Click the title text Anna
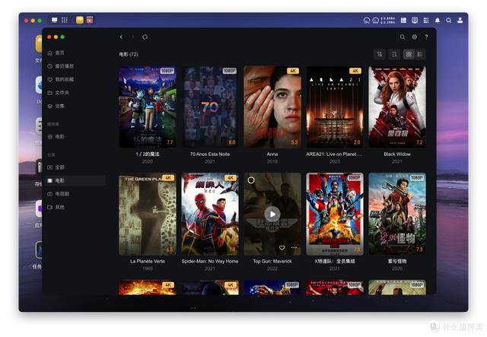The height and width of the screenshot is (337, 487). point(272,154)
